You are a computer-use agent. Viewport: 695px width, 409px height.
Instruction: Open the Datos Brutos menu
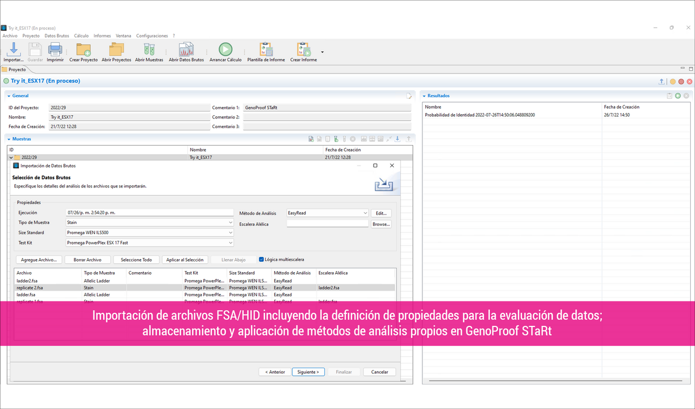click(x=57, y=36)
